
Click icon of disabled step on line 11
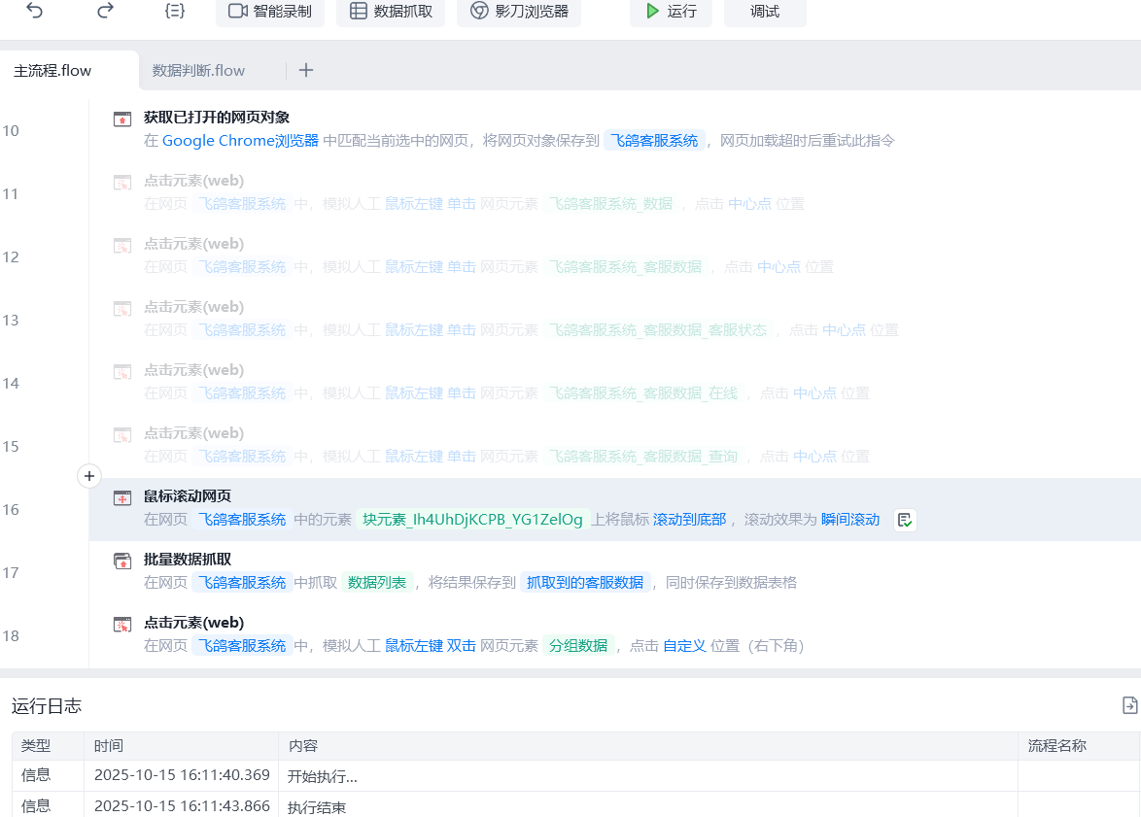[122, 182]
